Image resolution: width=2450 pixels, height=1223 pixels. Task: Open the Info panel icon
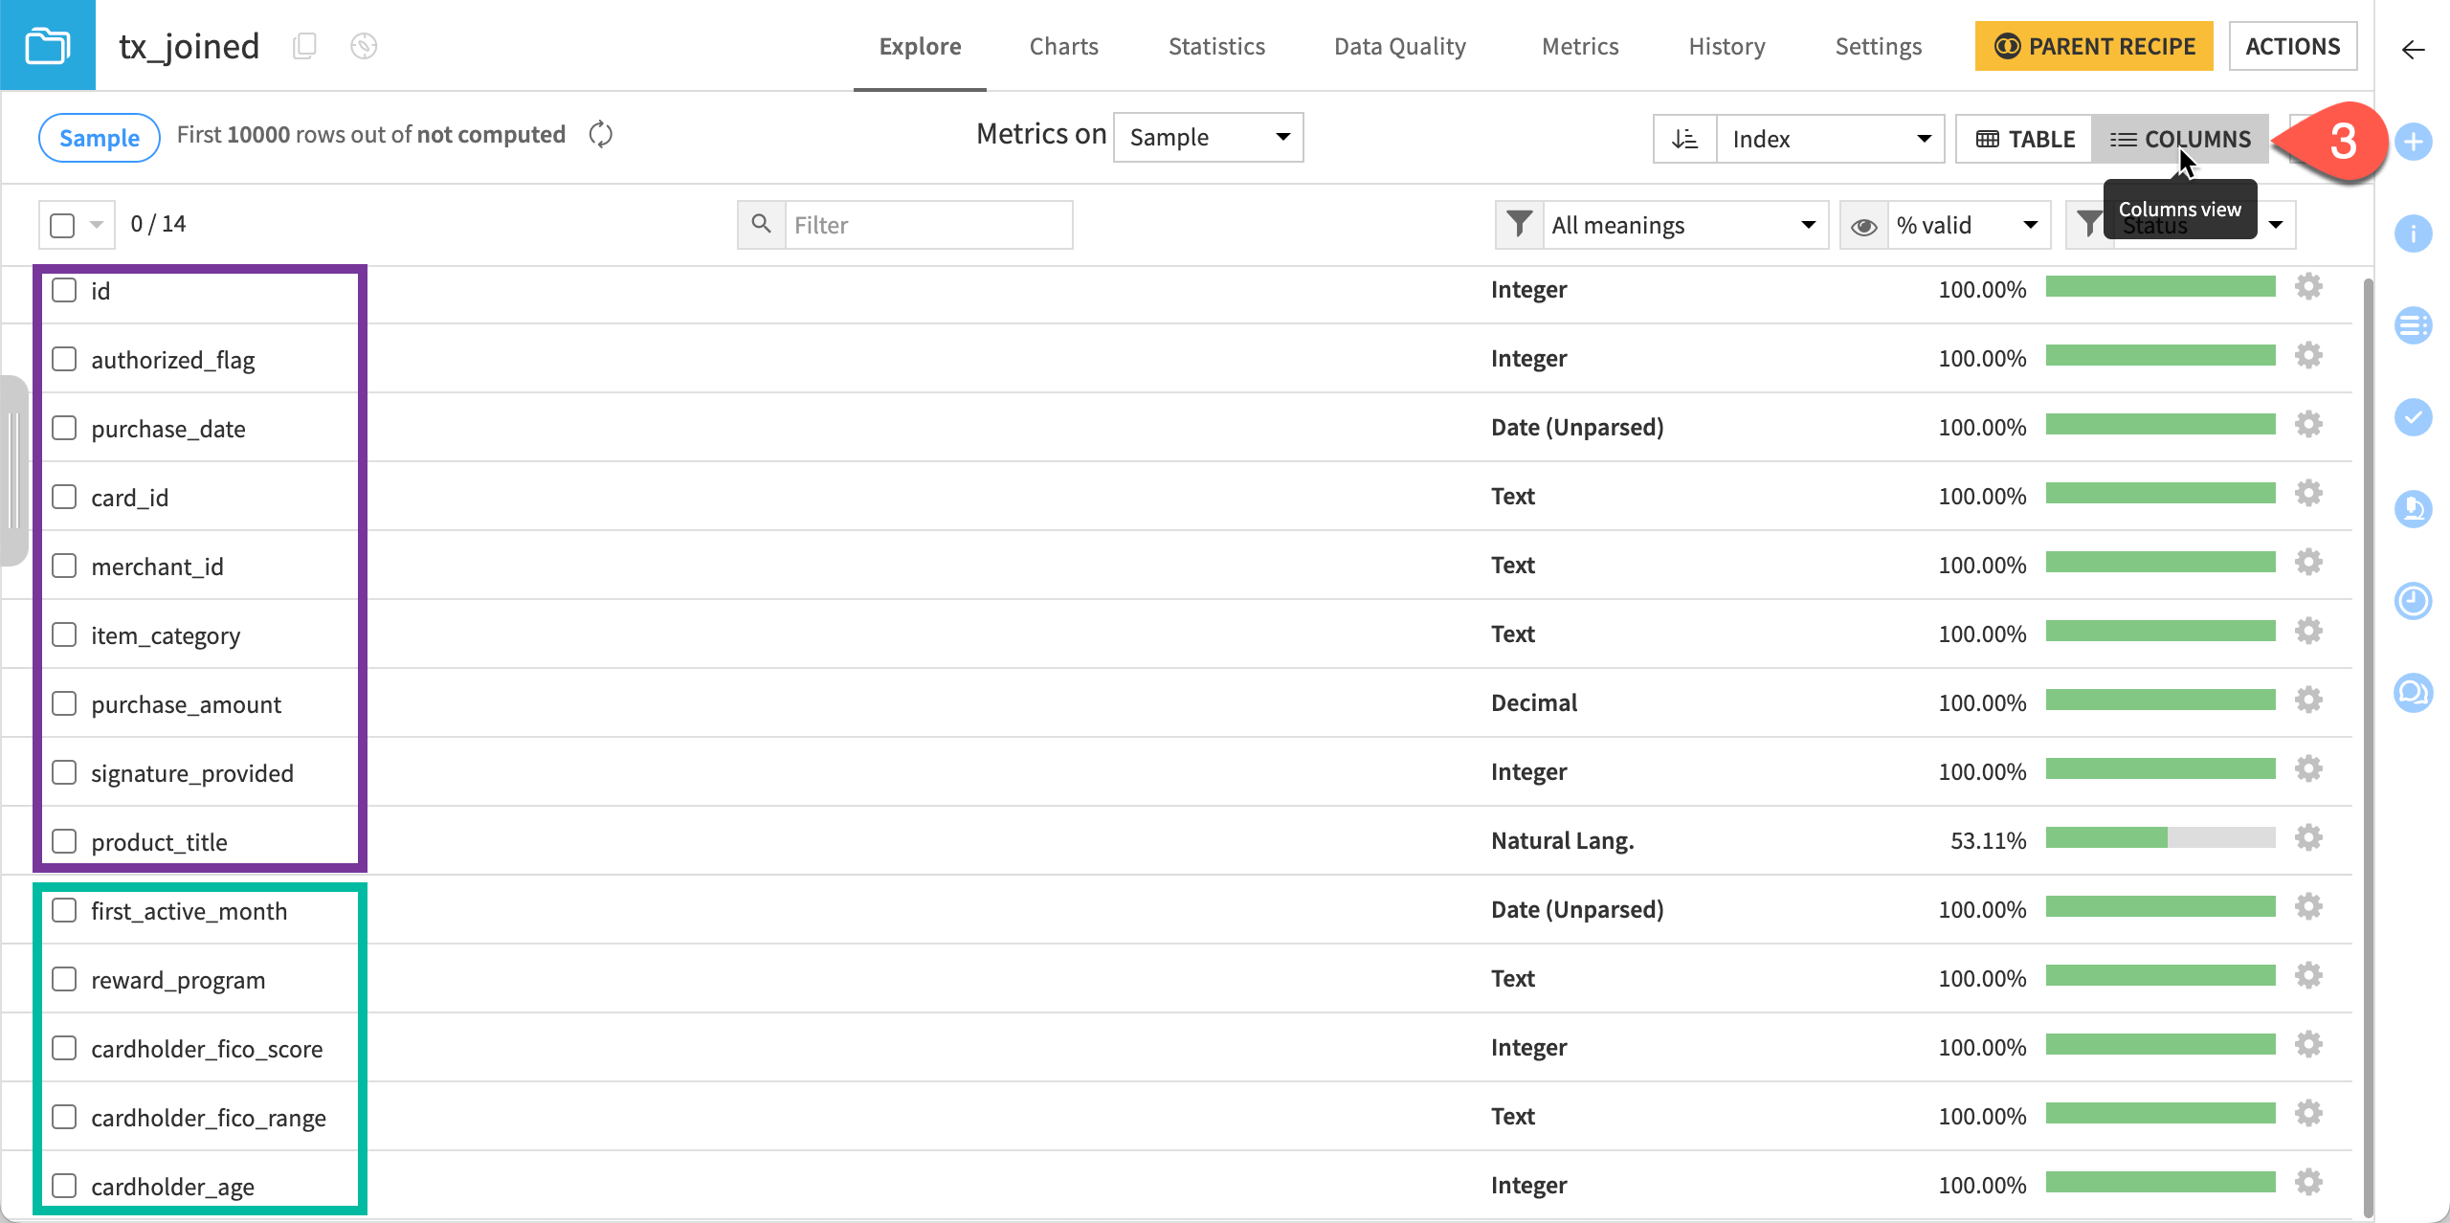2414,233
